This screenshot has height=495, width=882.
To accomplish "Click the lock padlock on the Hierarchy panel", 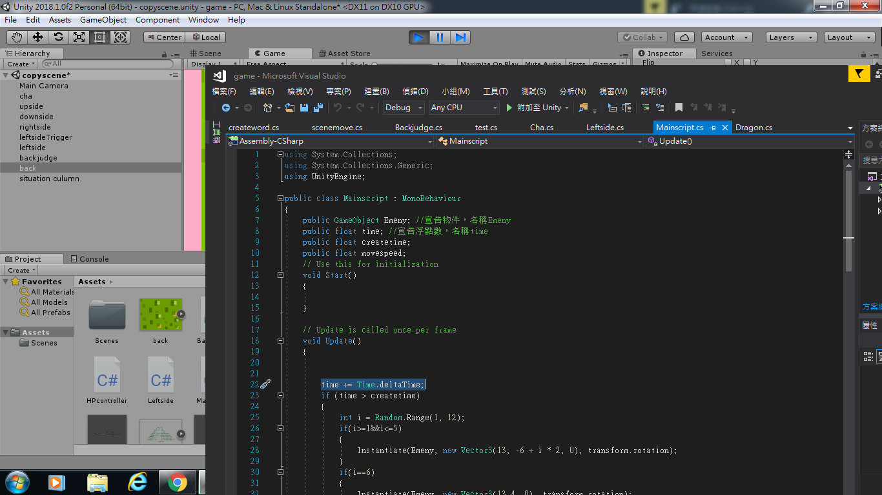I will (x=165, y=53).
